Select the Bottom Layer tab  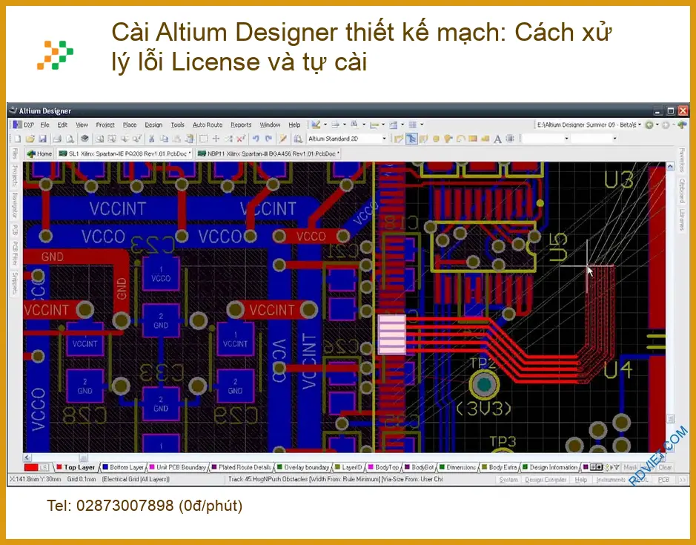[x=123, y=468]
